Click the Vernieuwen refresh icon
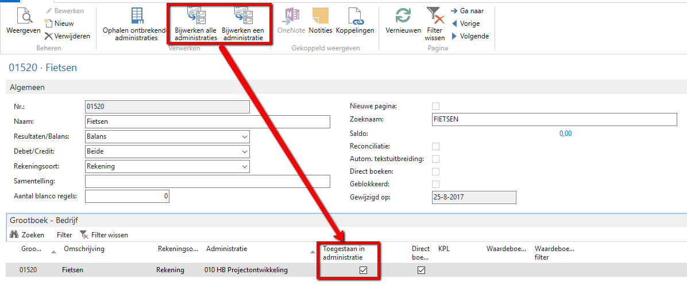The height and width of the screenshot is (286, 687). [403, 16]
